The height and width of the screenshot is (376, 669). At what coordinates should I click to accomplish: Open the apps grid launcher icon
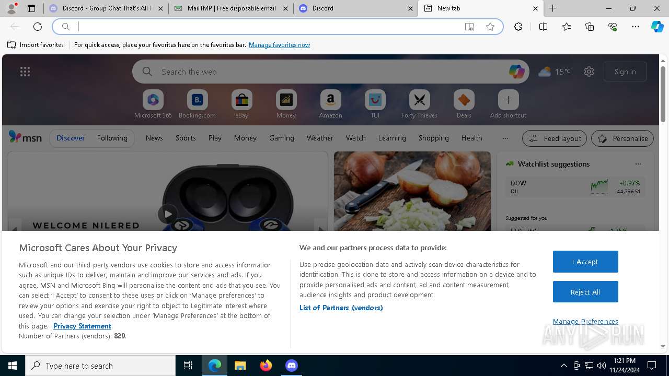click(25, 72)
